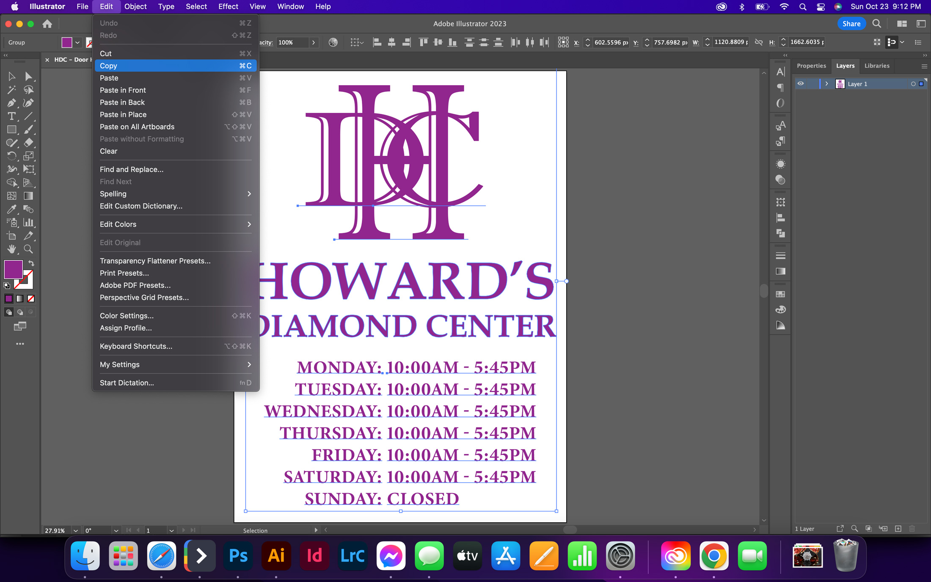Select the Column Graph tool
Image resolution: width=931 pixels, height=582 pixels.
pos(28,223)
